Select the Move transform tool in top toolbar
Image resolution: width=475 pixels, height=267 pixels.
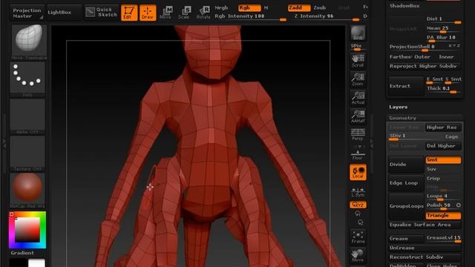coord(166,13)
